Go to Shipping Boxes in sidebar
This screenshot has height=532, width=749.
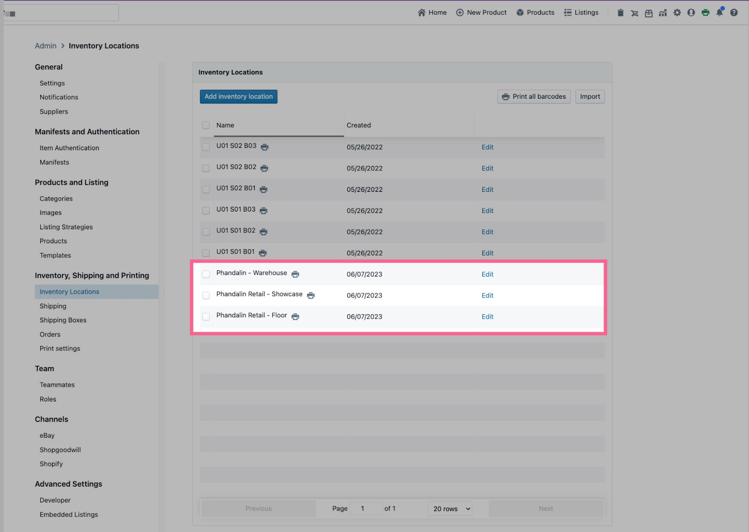[x=63, y=320]
